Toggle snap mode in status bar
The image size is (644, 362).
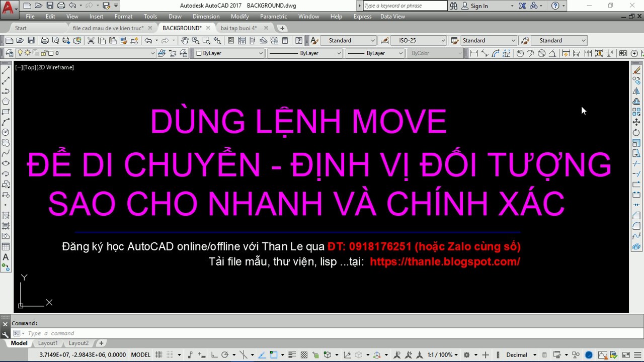pos(170,354)
